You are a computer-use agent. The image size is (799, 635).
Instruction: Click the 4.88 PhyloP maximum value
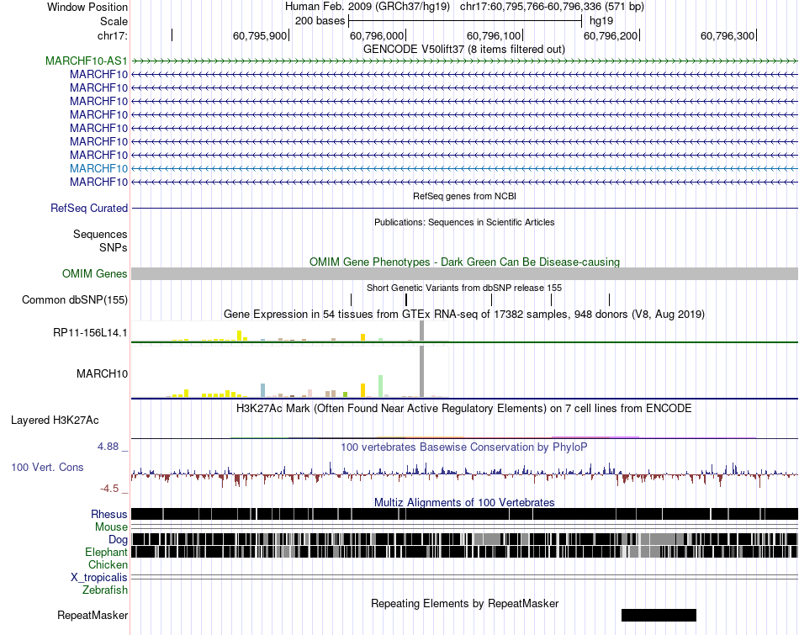108,447
